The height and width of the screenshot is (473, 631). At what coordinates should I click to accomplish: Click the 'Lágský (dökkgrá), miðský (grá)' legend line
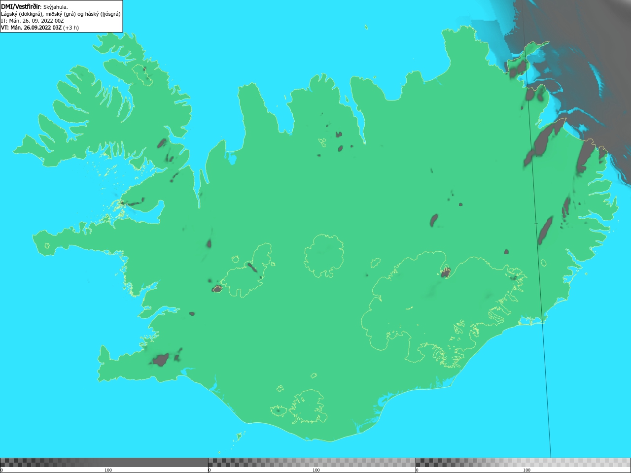point(61,14)
